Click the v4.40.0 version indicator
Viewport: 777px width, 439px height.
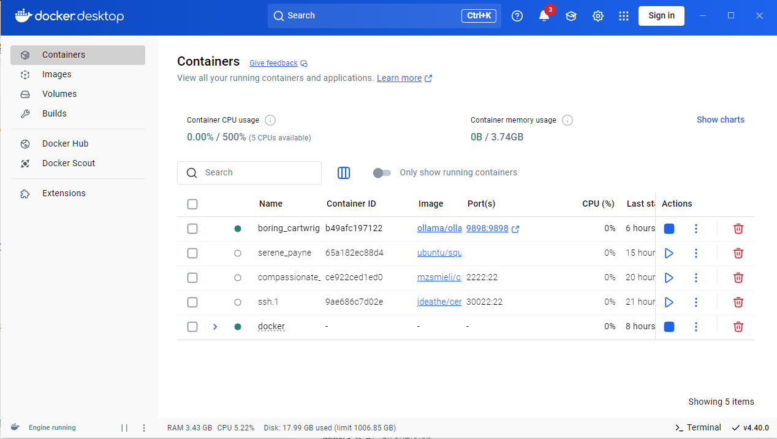tap(750, 428)
